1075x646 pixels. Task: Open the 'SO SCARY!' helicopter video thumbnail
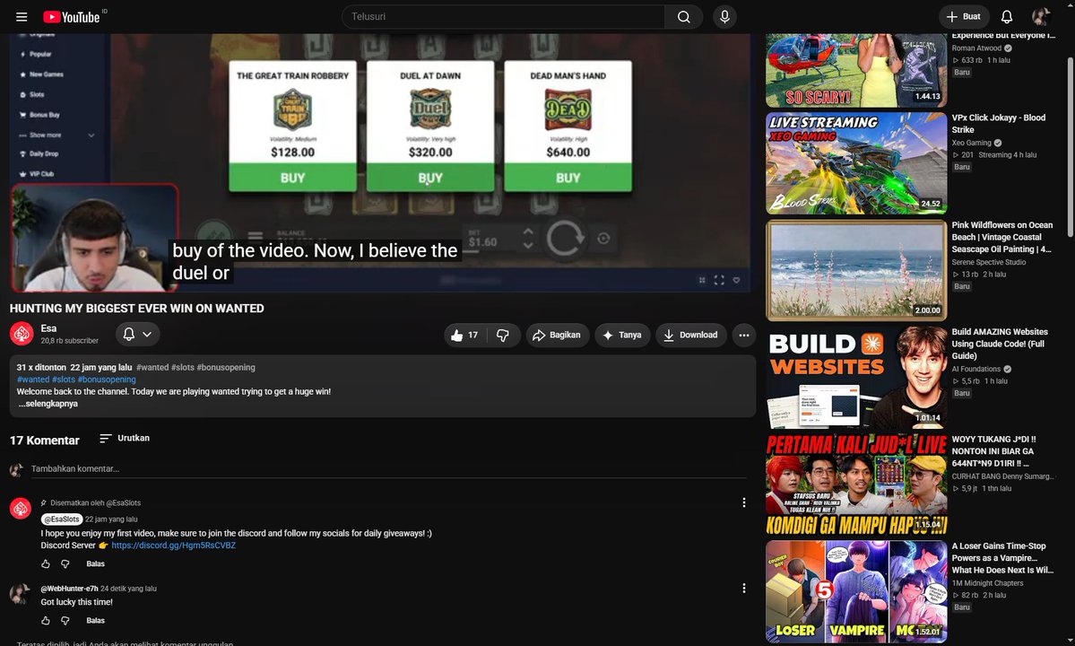[x=856, y=70]
